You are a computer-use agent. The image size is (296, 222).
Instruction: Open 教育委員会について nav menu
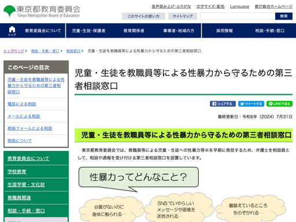(43, 31)
